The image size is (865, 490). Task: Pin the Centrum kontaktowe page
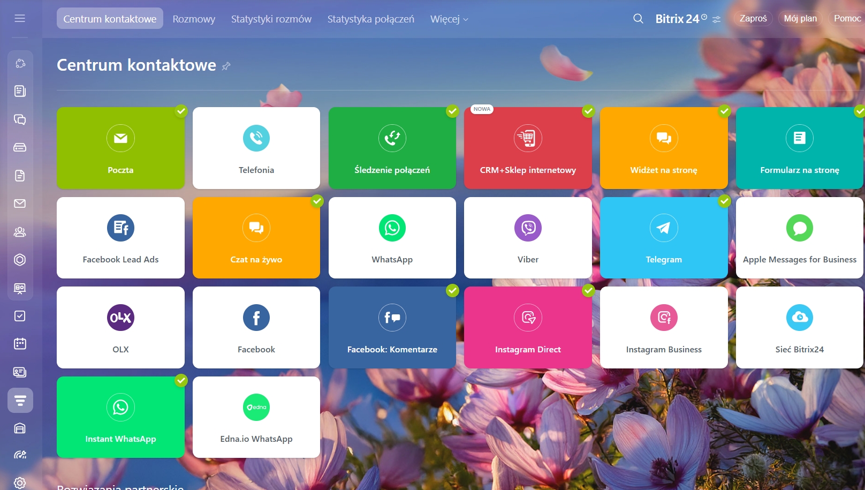point(226,66)
